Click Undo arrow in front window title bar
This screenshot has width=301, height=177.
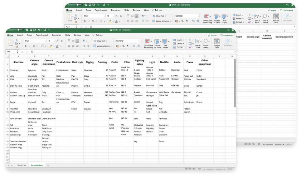pos(39,30)
